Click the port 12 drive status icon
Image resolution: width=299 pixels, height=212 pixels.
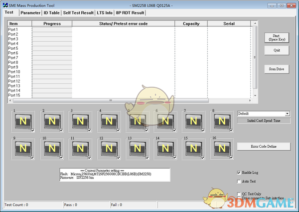click(x=108, y=148)
